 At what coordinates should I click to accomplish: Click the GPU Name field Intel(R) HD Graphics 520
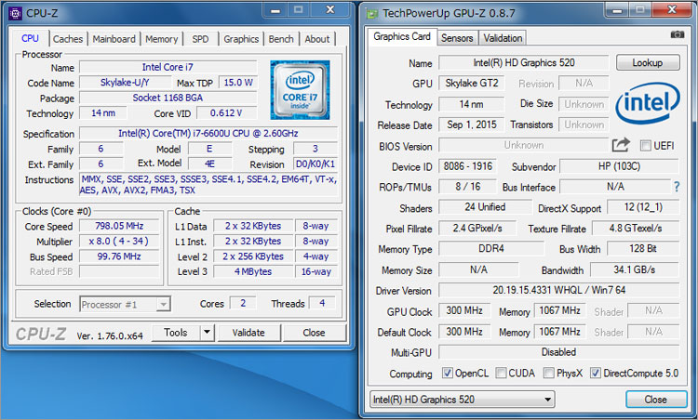click(x=523, y=62)
